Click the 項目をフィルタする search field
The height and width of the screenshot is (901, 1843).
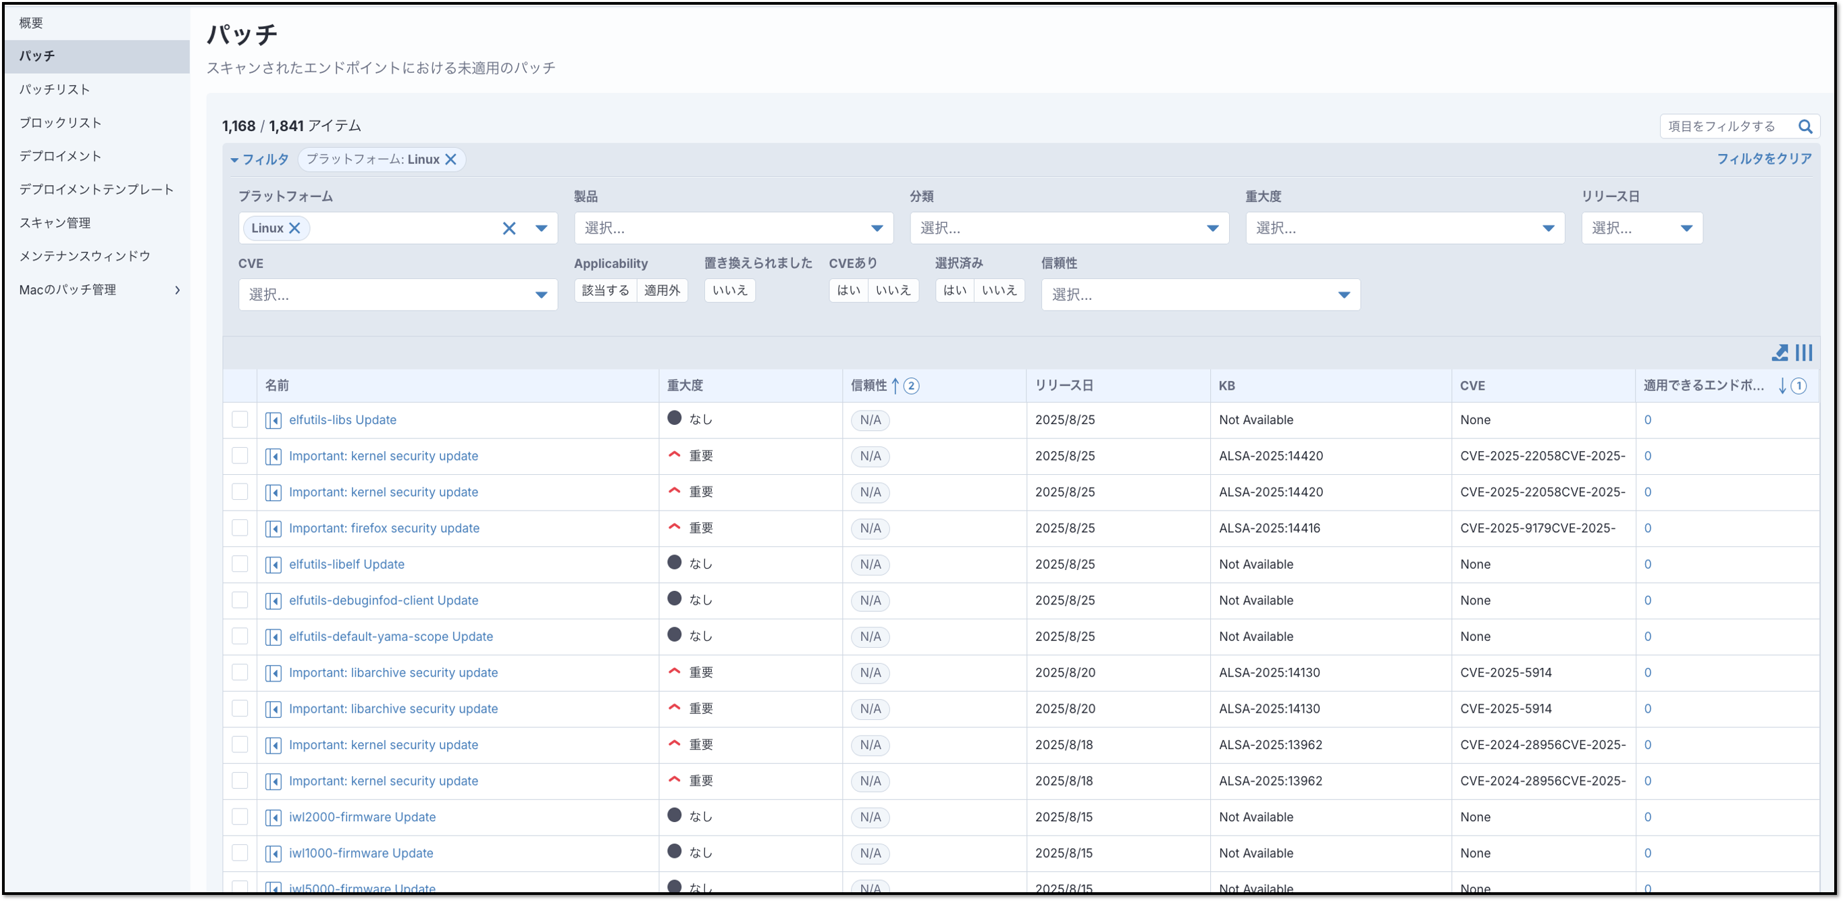point(1724,127)
